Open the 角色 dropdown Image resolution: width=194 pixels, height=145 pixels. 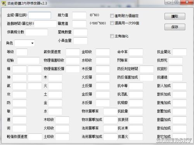(x=25, y=43)
